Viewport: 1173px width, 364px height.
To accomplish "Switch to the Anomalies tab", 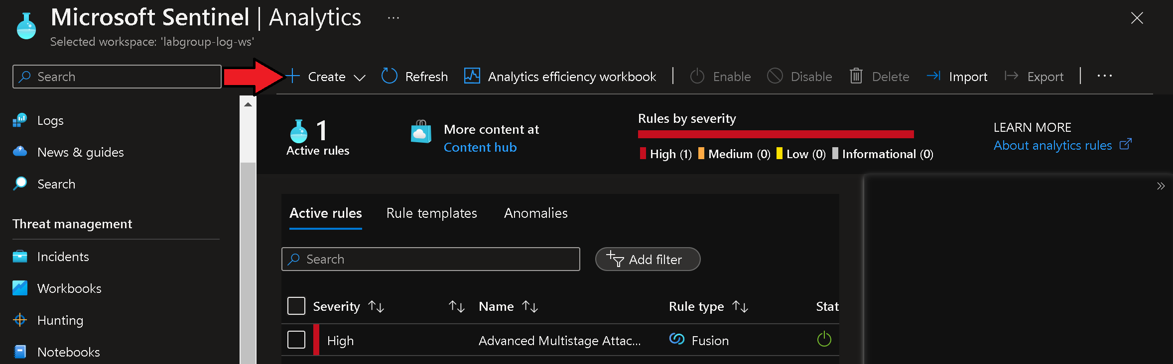I will pos(535,213).
